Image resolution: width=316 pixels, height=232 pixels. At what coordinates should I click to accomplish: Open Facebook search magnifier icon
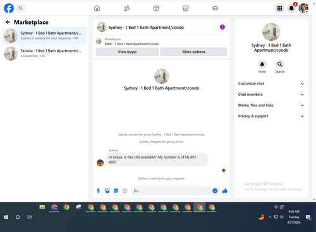(x=21, y=8)
